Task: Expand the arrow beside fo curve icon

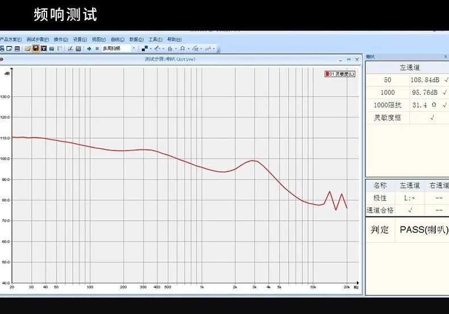Action: (x=201, y=49)
